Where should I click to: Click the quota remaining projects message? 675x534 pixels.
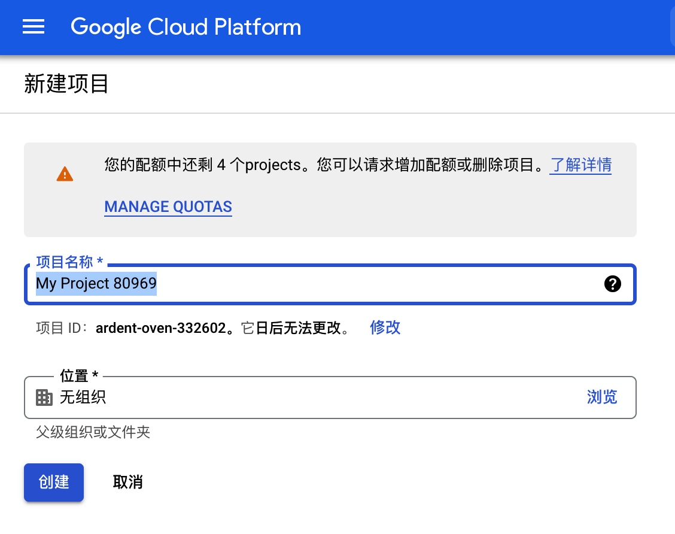tap(325, 165)
